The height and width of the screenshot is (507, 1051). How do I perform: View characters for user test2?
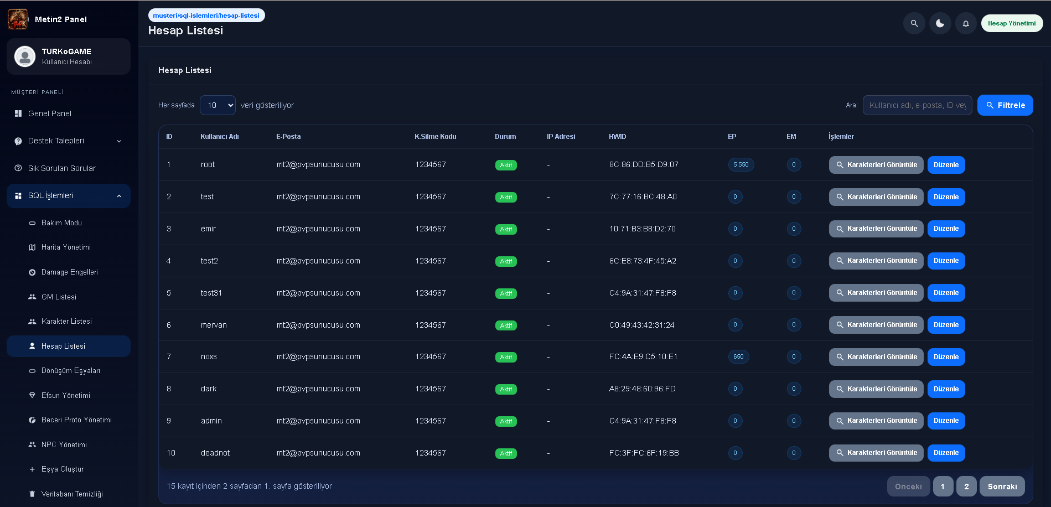(x=876, y=261)
